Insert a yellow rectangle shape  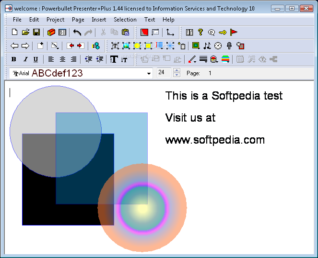[x=148, y=46]
